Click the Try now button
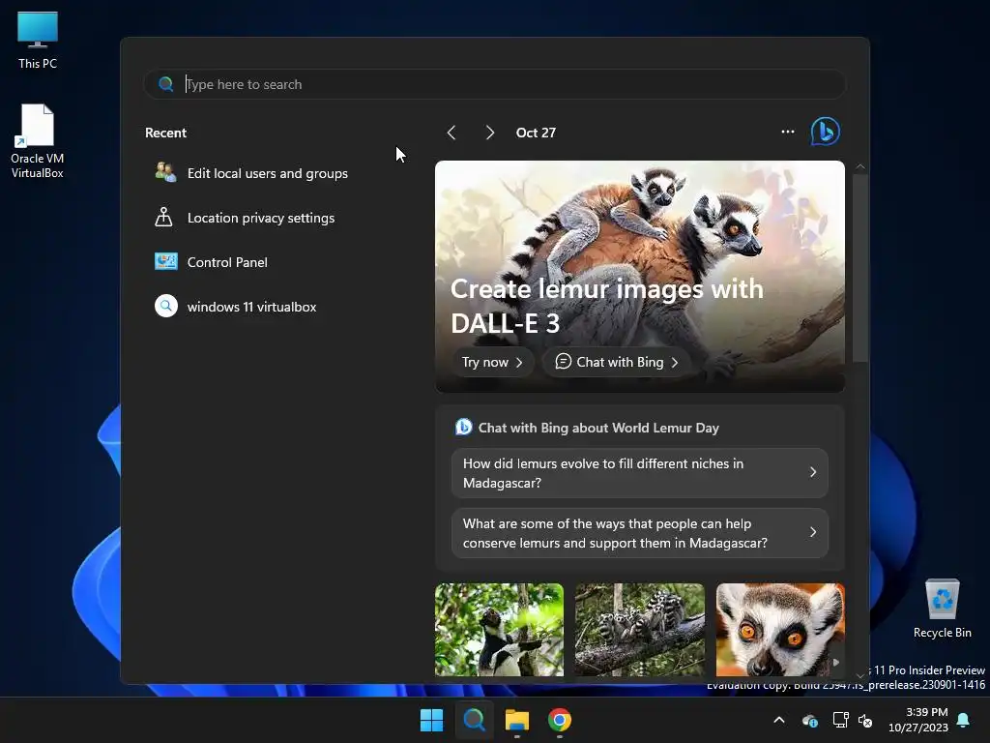The image size is (990, 743). pyautogui.click(x=492, y=362)
